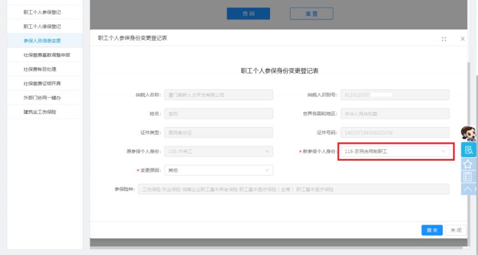This screenshot has width=478, height=255.
Task: Open 社保缴费证明开具 menu item
Action: 42,83
